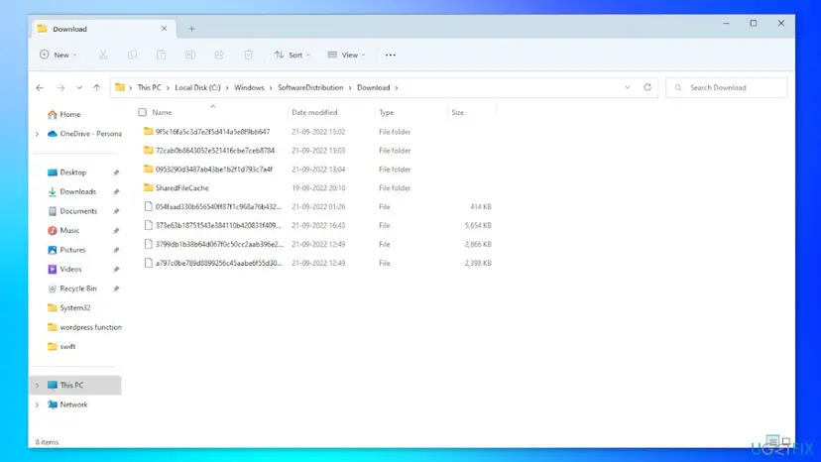The height and width of the screenshot is (462, 821).
Task: Click pin icon beside Recycle Bin
Action: [116, 289]
